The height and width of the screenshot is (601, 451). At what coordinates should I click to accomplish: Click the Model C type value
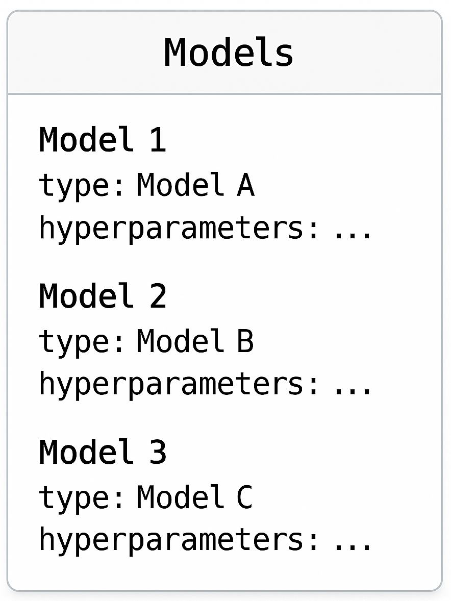point(195,497)
